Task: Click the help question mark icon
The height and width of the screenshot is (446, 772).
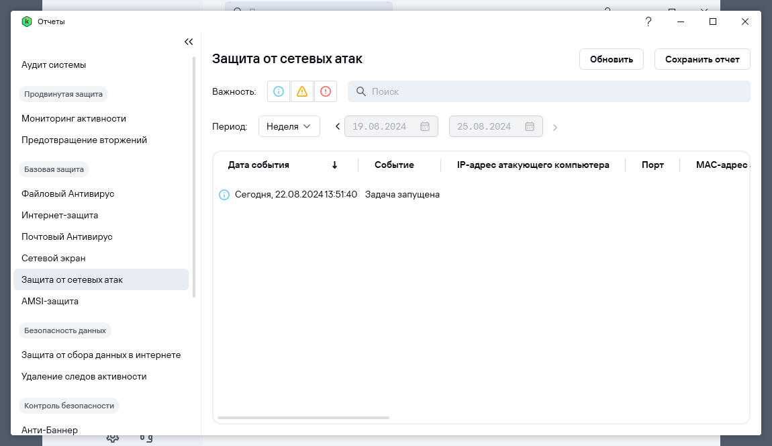Action: 648,21
